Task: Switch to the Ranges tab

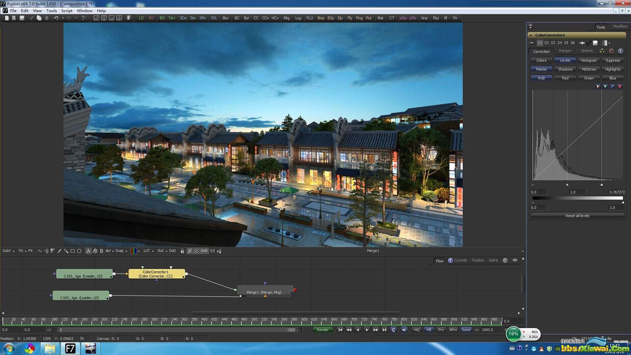Action: point(565,51)
